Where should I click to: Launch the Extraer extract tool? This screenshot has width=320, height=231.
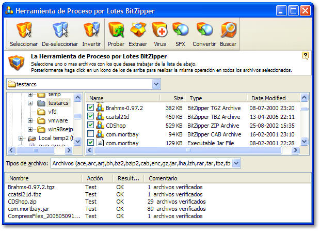[x=138, y=30]
